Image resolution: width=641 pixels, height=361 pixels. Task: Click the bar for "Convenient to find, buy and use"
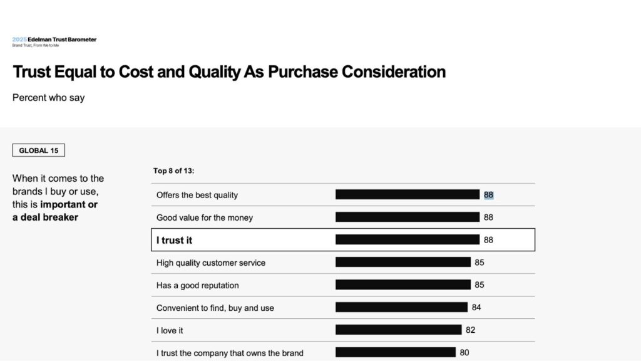401,308
